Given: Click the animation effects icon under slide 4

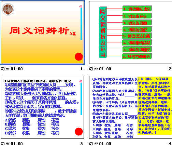Looking at the screenshot, I should pyautogui.click(x=96, y=144).
